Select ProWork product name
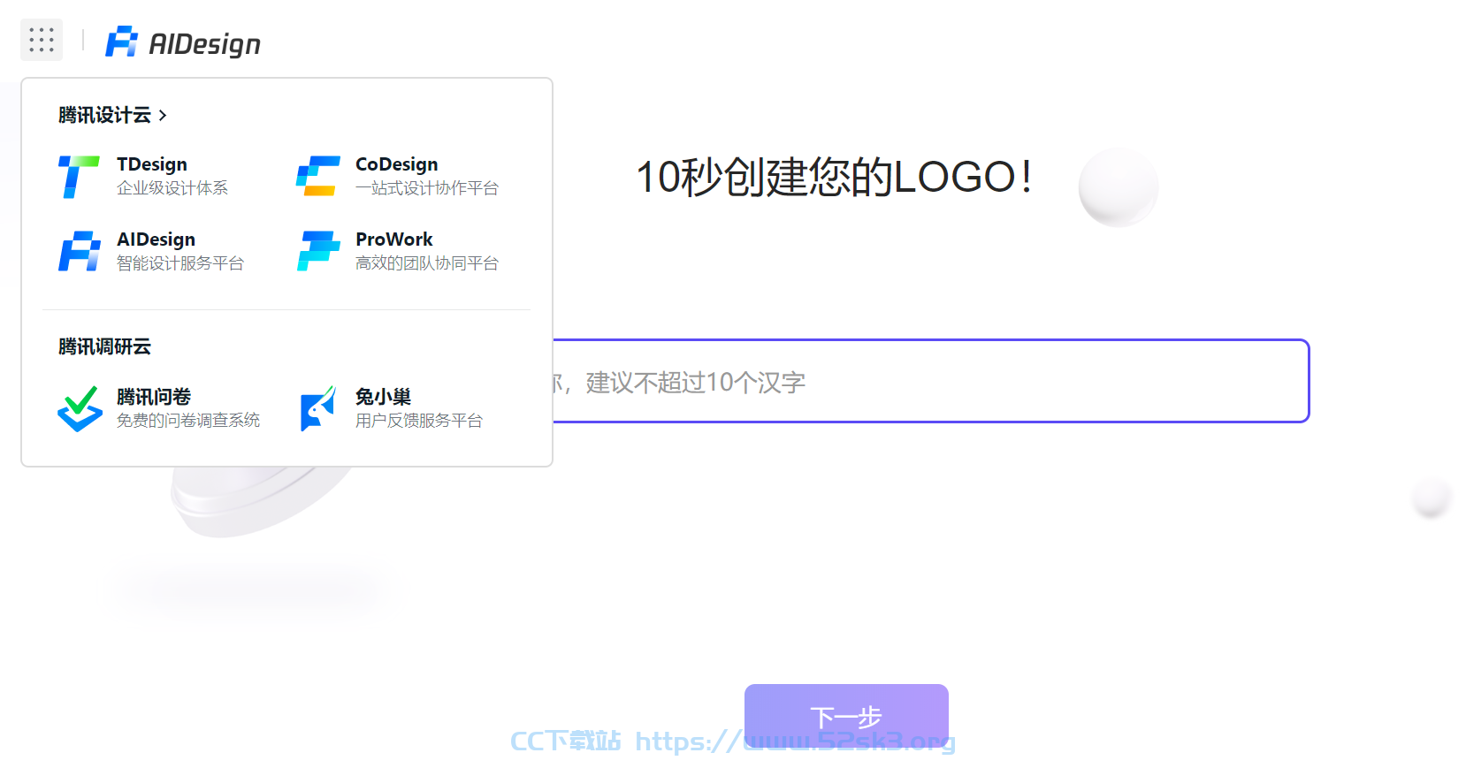Screen dimensions: 1466x768 [x=394, y=240]
